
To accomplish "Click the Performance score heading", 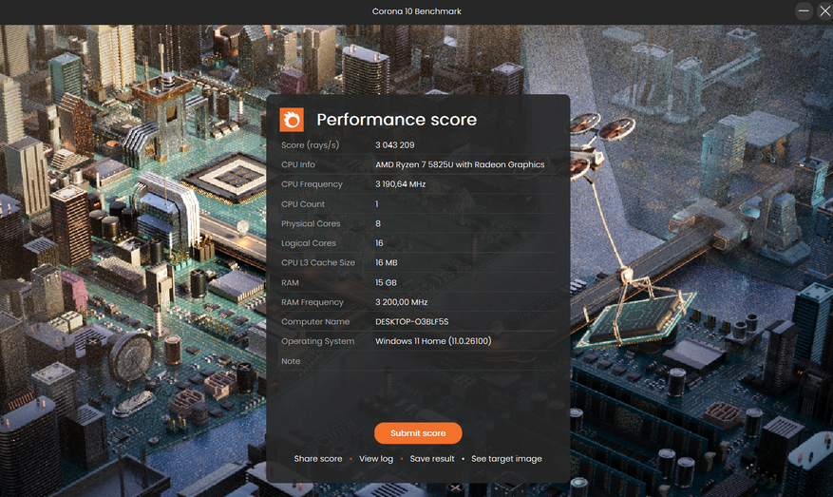I will click(x=396, y=120).
